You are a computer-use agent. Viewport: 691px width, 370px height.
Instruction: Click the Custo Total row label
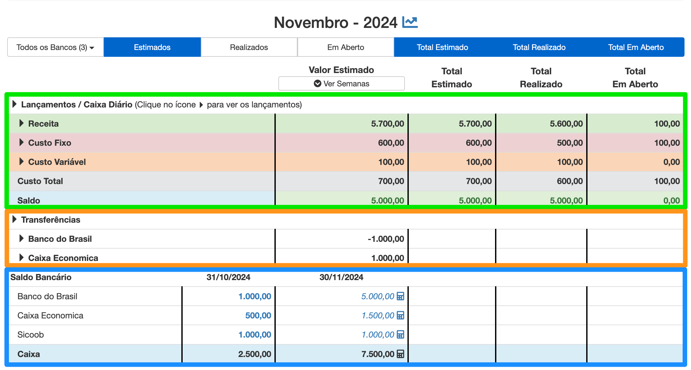pos(40,181)
